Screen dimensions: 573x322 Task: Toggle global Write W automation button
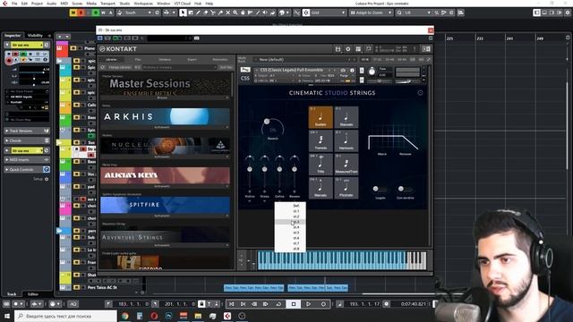[x=103, y=13]
